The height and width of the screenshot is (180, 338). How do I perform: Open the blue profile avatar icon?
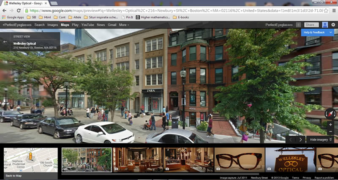coord(325,25)
